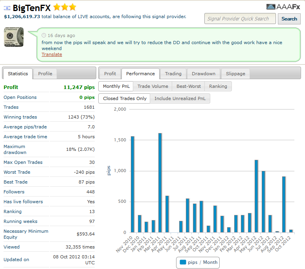
Task: Click the Oct 2012 bar
Action: (x=291, y=231)
